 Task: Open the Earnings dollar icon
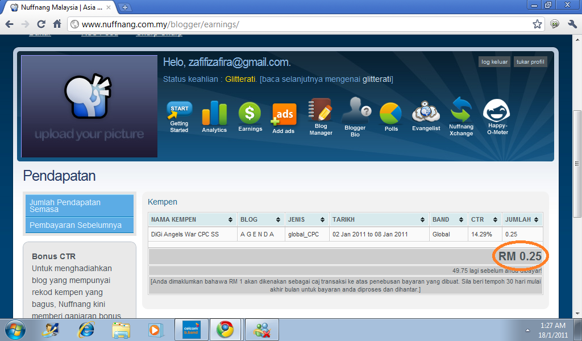tap(250, 117)
